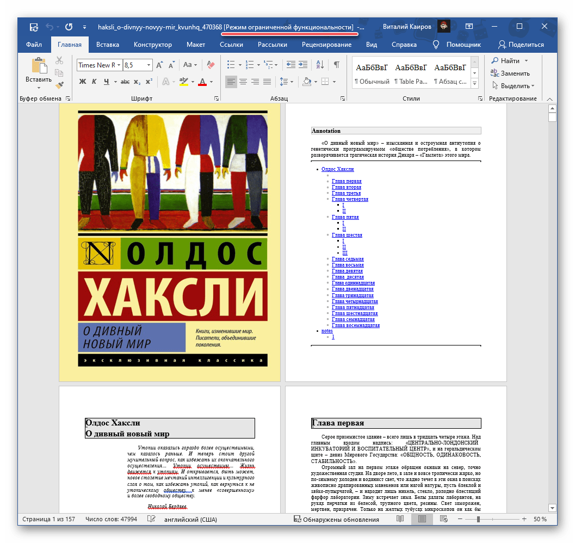Screen dimensions: 575x543
Task: Click the Text Effects outlined A icon
Action: point(166,82)
